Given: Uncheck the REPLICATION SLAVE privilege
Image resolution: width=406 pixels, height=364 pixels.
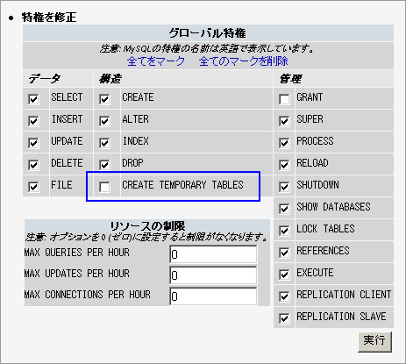Looking at the screenshot, I should tap(284, 318).
